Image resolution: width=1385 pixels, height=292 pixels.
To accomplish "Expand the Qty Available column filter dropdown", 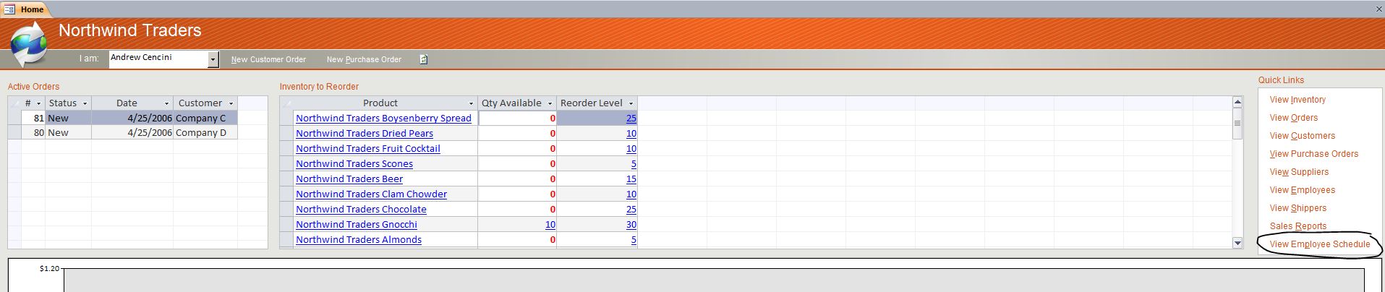I will coord(550,103).
